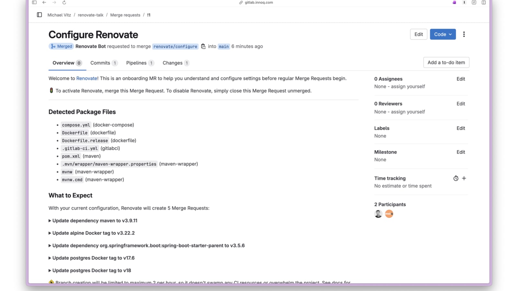This screenshot has width=518, height=291.
Task: View the orange Renovate Bot participant avatar
Action: click(x=389, y=214)
